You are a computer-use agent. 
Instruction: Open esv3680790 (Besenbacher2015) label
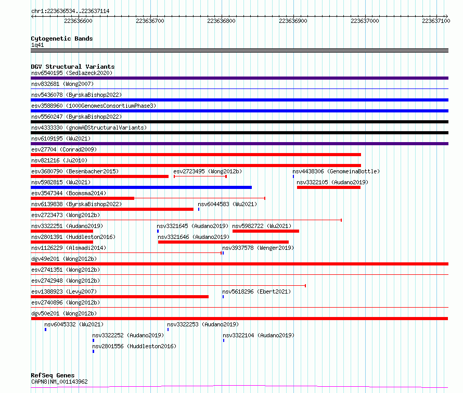[x=75, y=171]
